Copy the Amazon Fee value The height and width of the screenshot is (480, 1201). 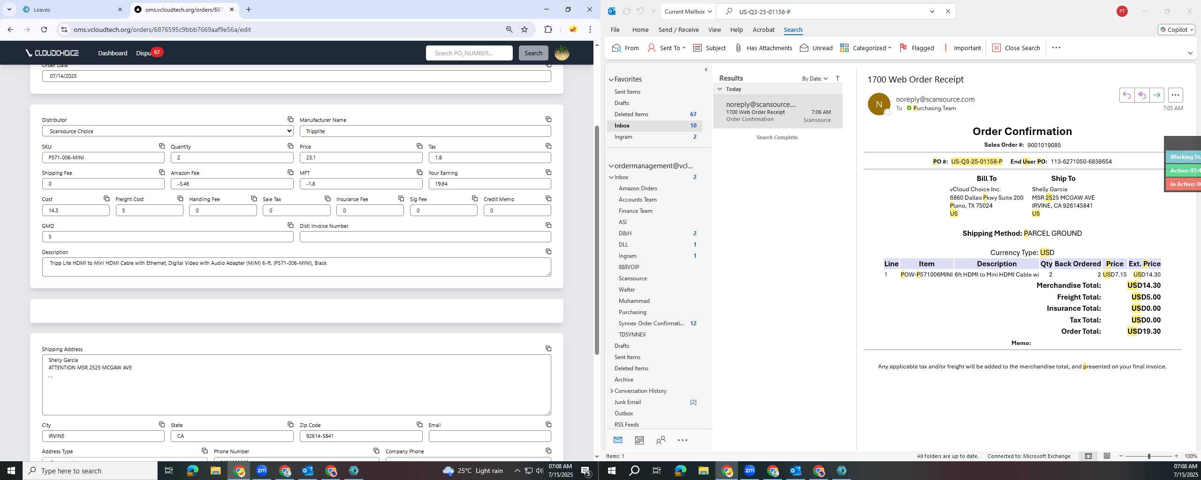point(290,172)
